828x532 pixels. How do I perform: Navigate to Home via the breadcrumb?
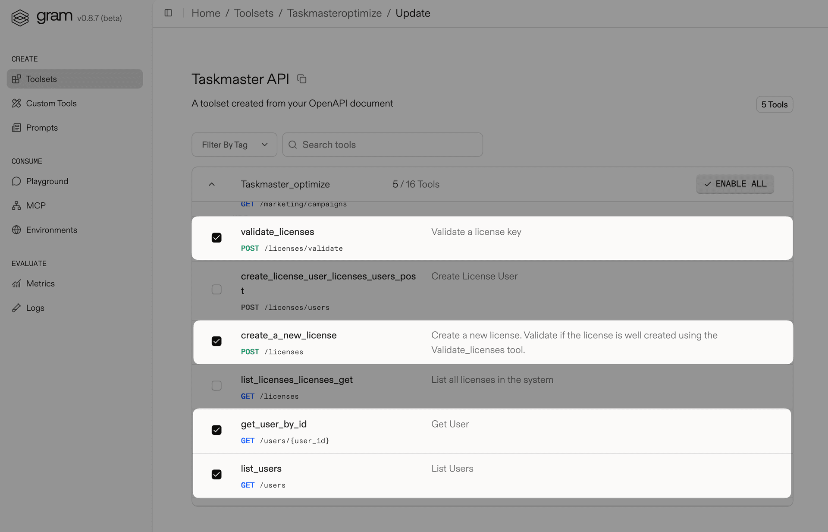click(x=206, y=13)
